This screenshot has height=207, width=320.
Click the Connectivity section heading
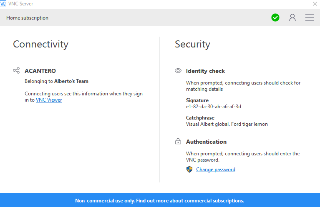click(40, 44)
